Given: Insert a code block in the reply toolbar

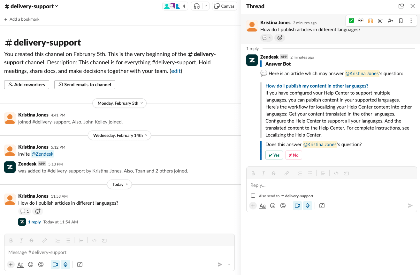Looking at the screenshot, I should tap(336, 173).
